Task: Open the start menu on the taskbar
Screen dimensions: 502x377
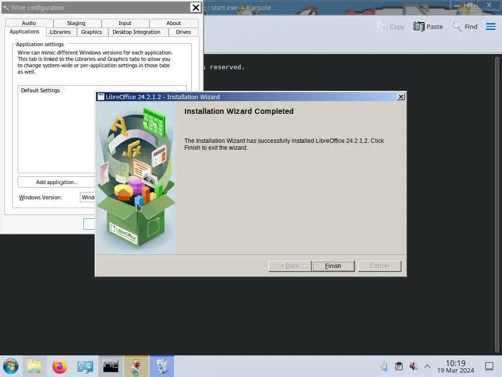Action: point(11,366)
